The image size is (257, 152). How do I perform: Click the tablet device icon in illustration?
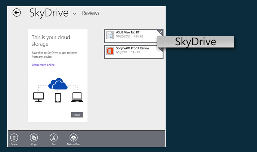[58, 98]
